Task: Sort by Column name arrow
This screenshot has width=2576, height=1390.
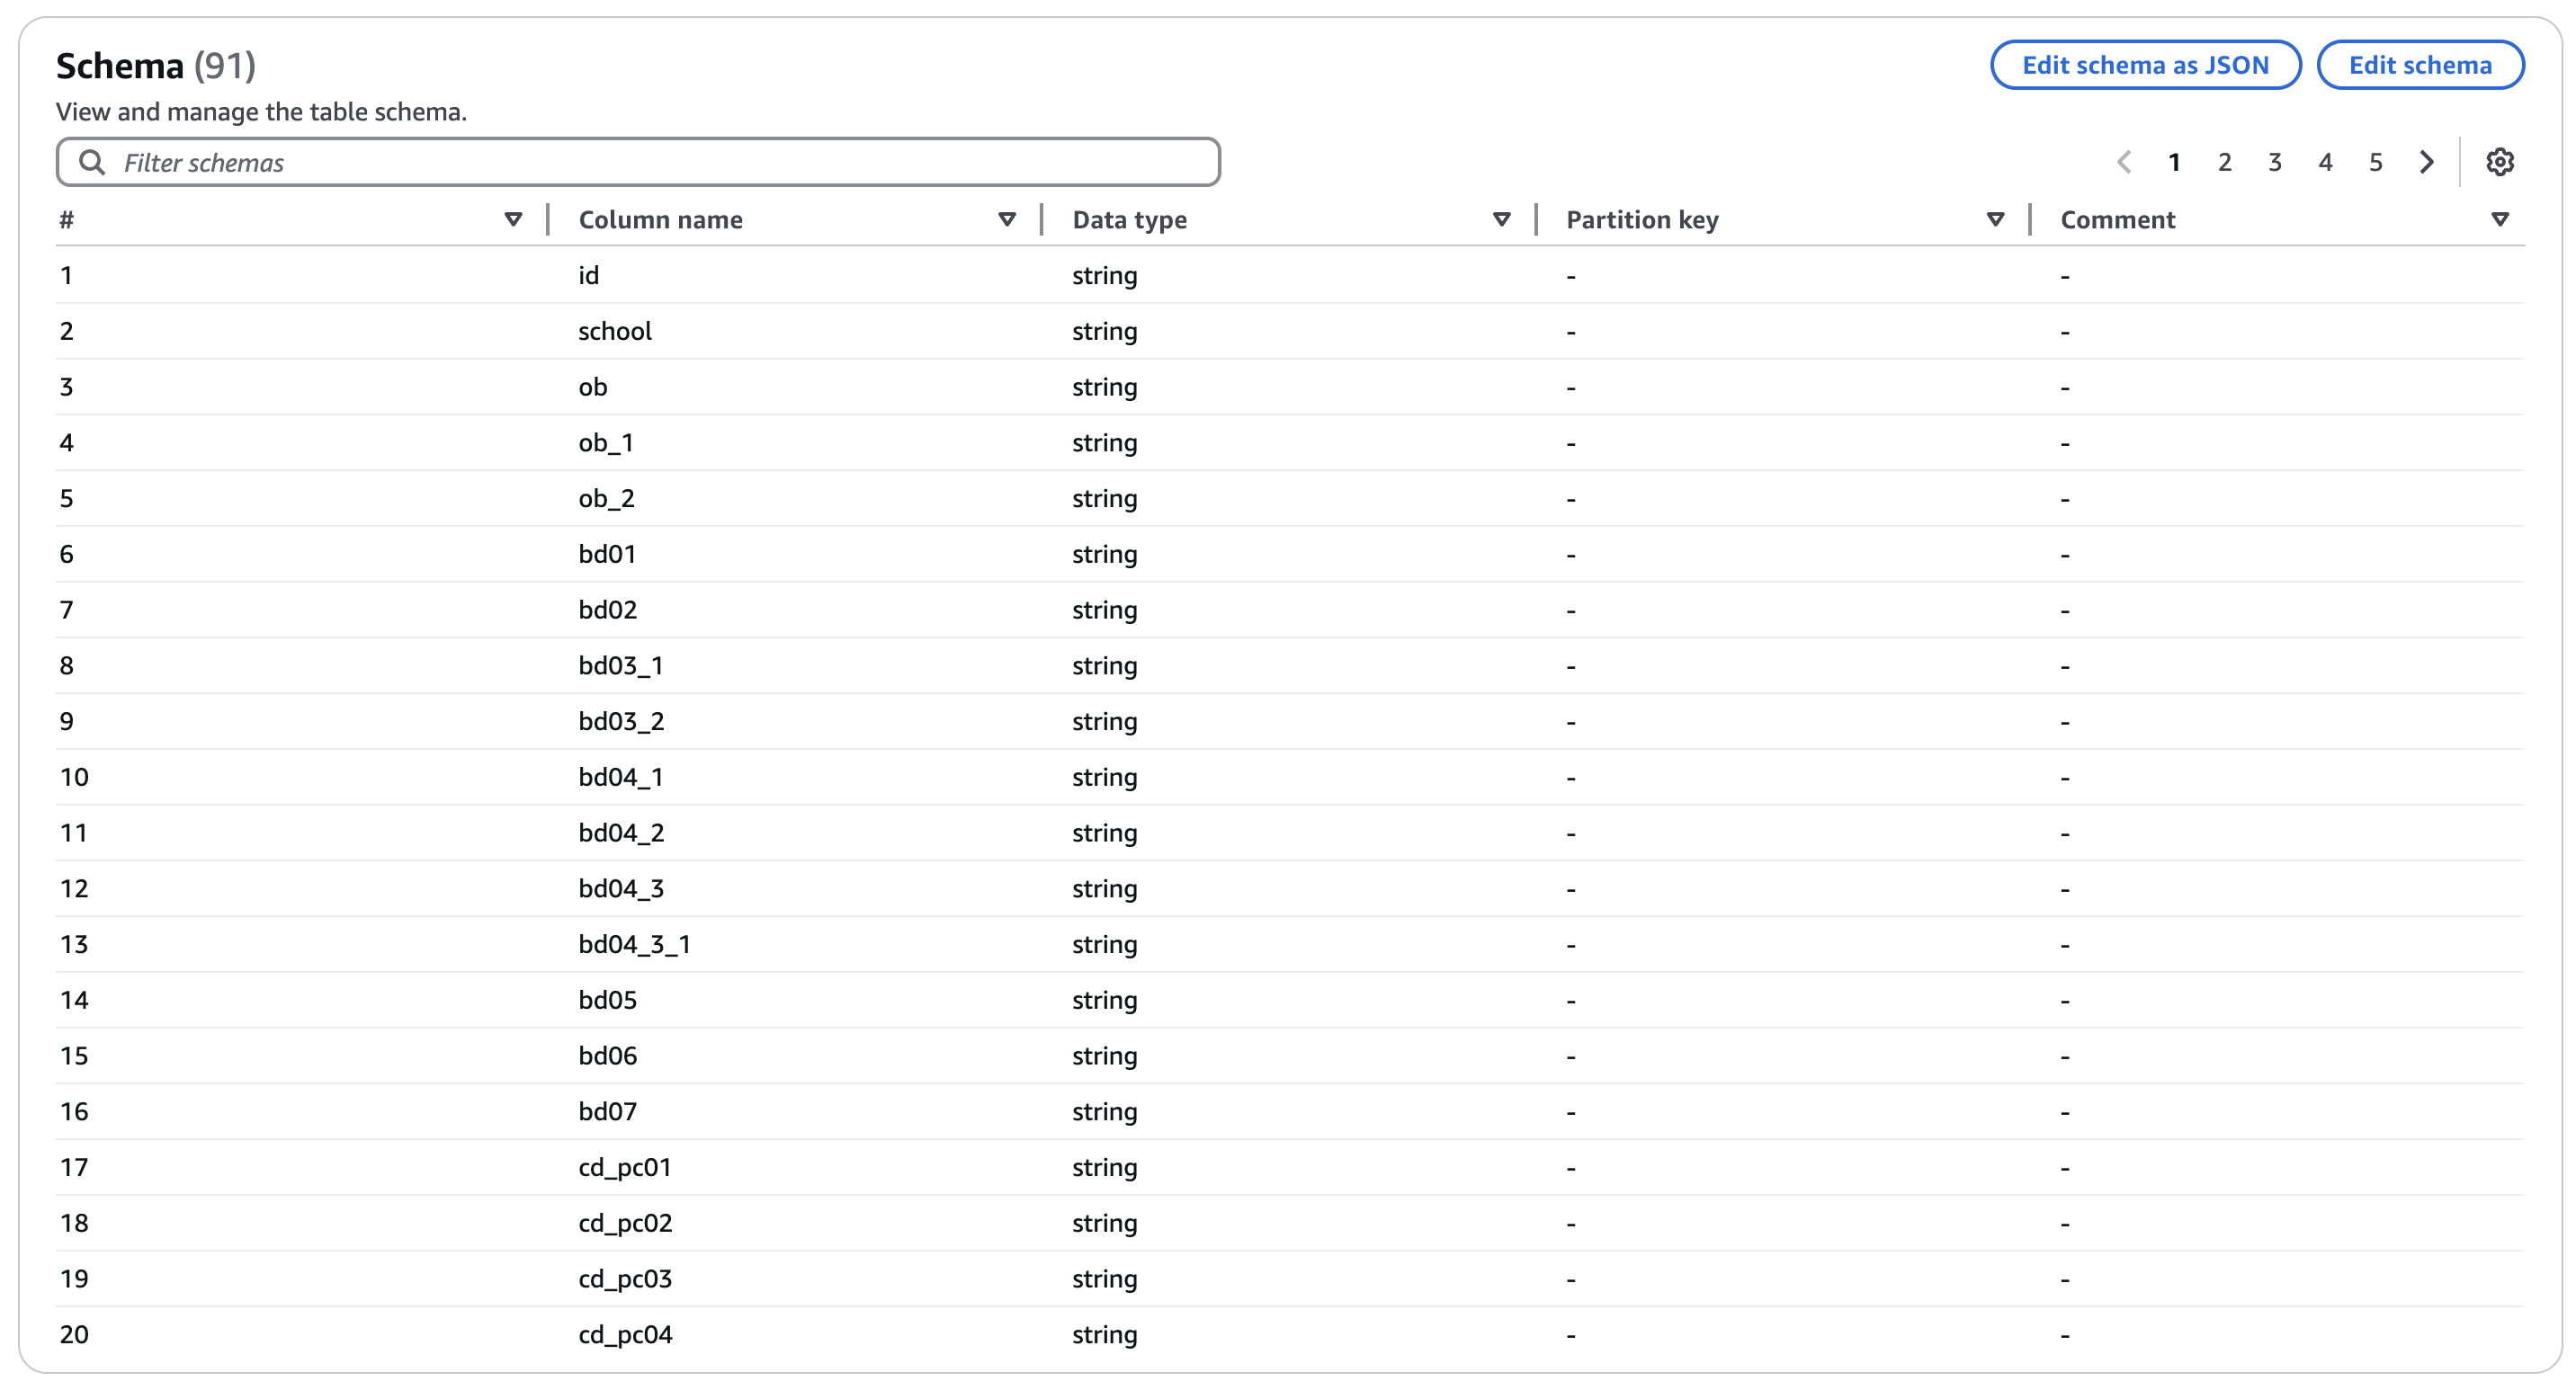Action: [x=1007, y=220]
